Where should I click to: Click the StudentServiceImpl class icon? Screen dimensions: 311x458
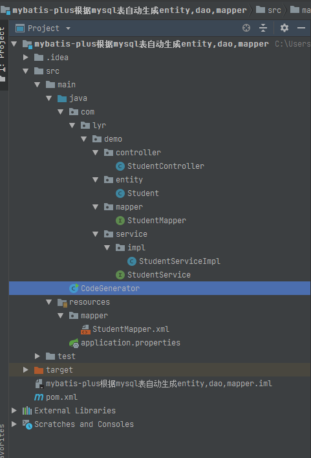point(132,261)
